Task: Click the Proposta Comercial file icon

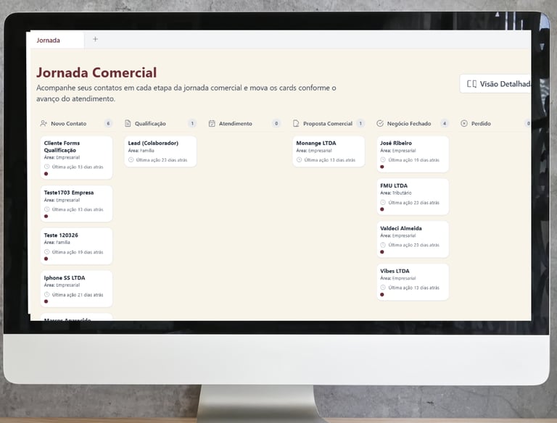Action: pos(296,123)
